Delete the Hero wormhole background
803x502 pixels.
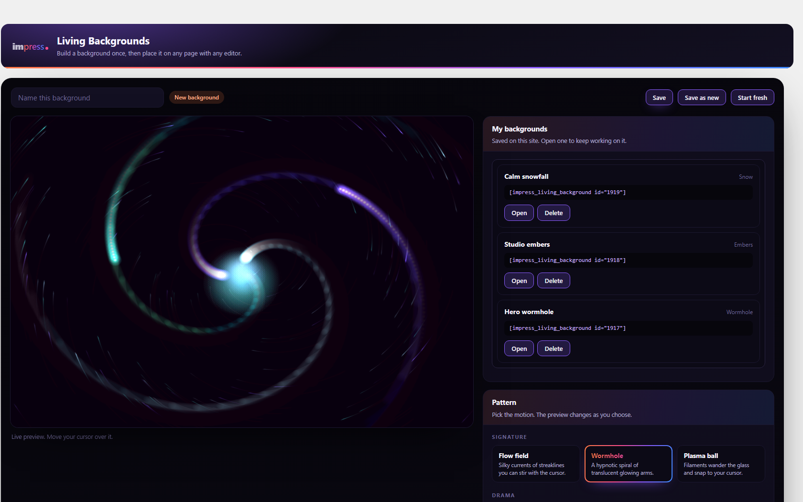tap(553, 349)
